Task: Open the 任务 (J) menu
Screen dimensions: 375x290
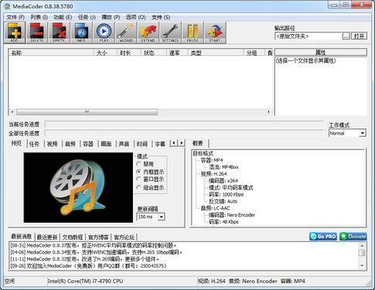Action: tap(87, 17)
